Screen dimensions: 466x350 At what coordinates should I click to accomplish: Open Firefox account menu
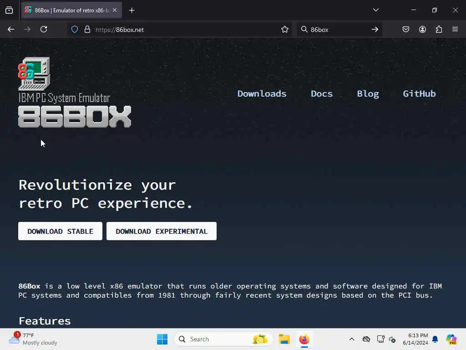coord(422,30)
